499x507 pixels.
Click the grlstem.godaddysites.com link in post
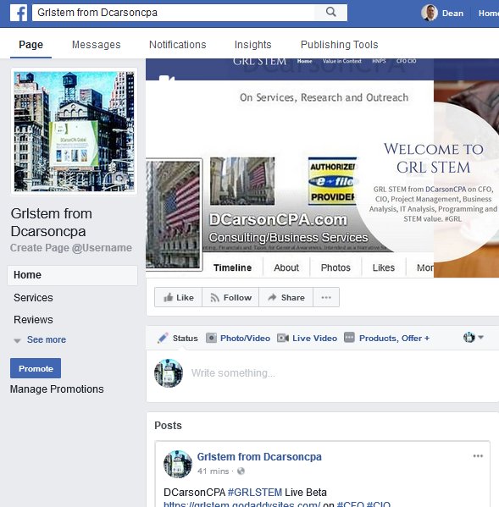(x=241, y=504)
